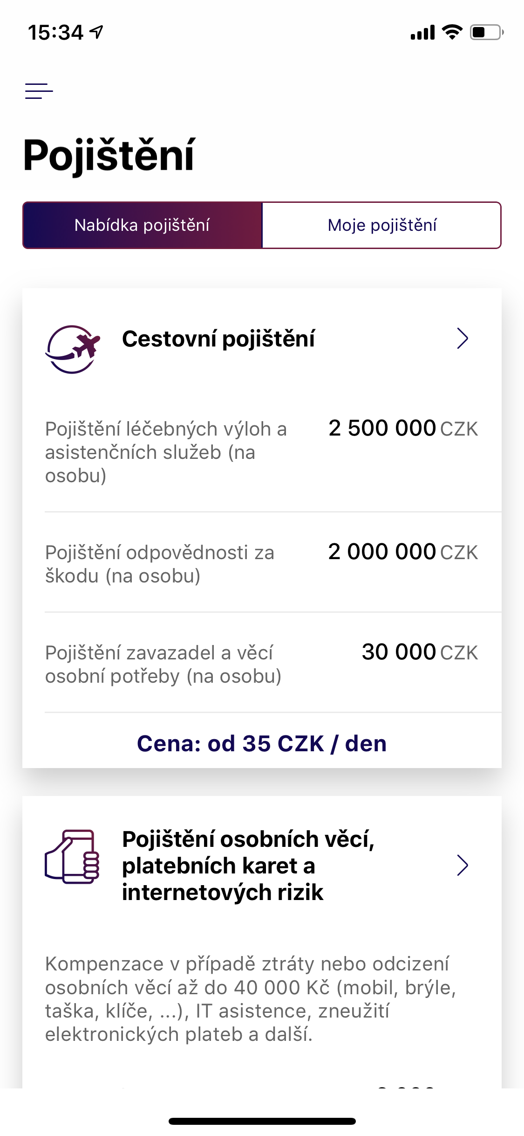Open personal belongings insurance via chevron

[x=462, y=866]
